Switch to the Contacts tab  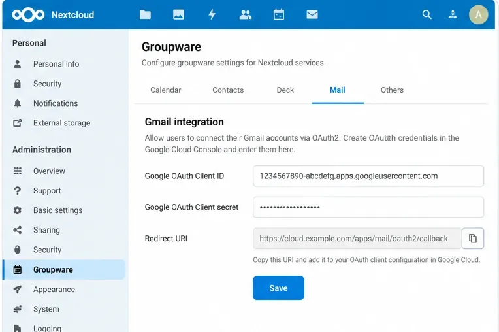click(x=228, y=90)
